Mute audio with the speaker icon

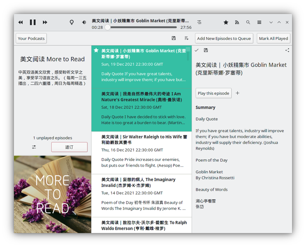click(84, 22)
